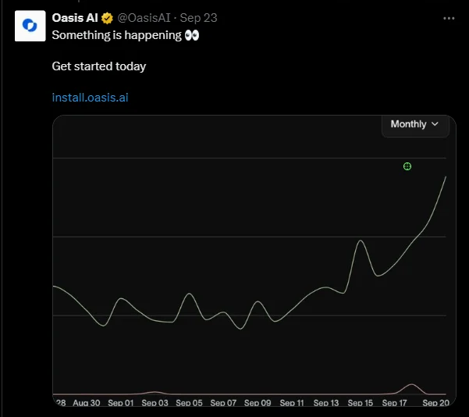
Task: Open the Oasis AI profile avatar
Action: tap(30, 26)
